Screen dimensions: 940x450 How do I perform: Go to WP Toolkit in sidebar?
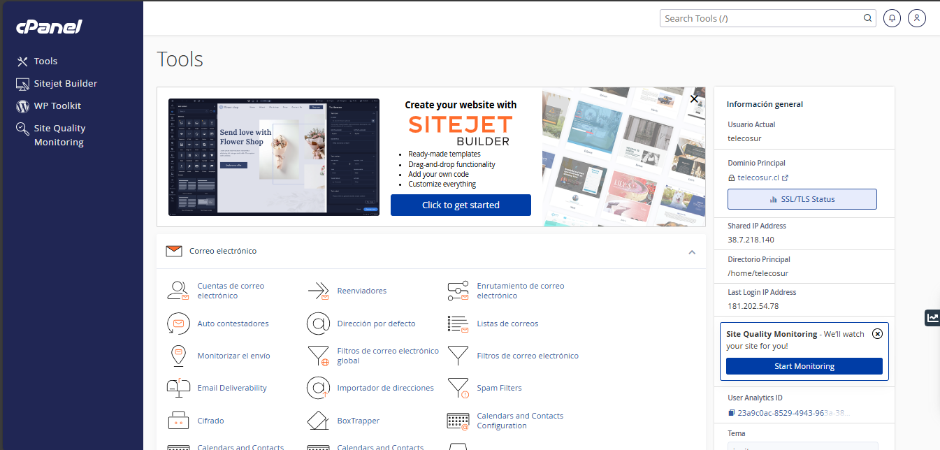coord(57,106)
